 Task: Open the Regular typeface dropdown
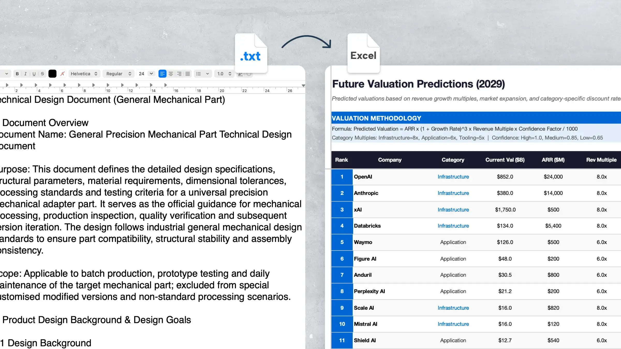119,74
